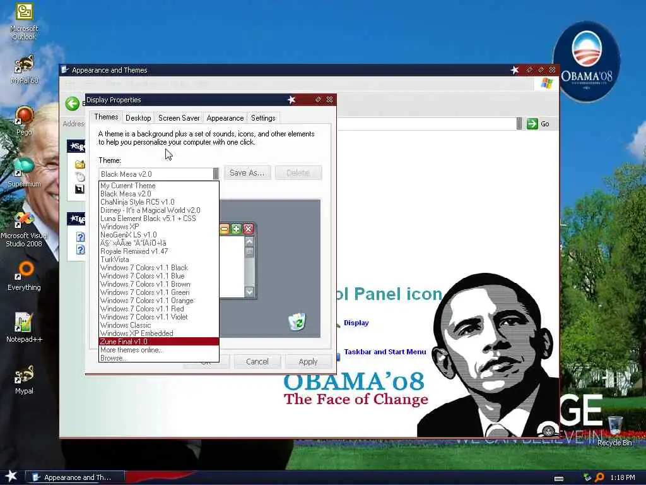
Task: Click the orange minimize button in theme preview
Action: tap(224, 229)
